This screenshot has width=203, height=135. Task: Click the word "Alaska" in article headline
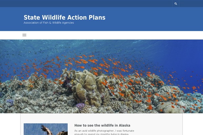click(125, 125)
